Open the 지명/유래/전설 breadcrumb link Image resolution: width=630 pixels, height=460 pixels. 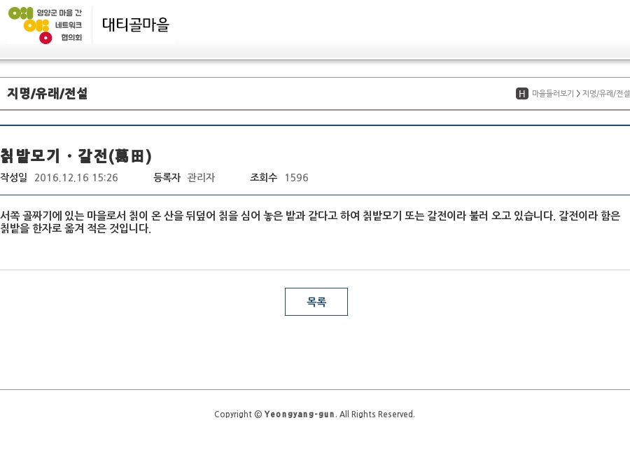[606, 94]
